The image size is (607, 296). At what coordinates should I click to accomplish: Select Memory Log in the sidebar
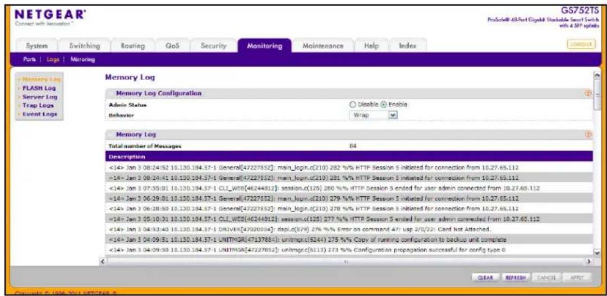click(x=42, y=79)
